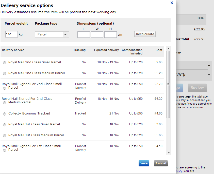Choose Signed For 1st Class Small Parcel

[5, 150]
